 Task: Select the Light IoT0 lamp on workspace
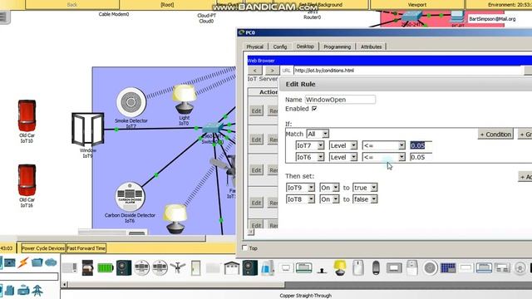point(185,99)
